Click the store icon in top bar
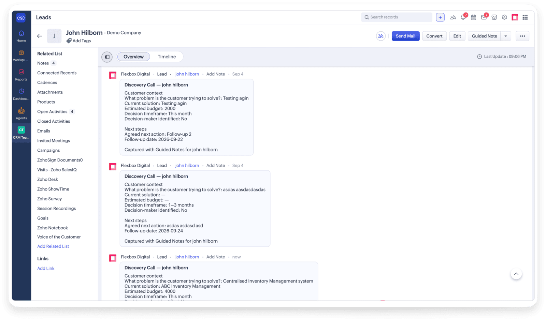The width and height of the screenshot is (546, 320). pos(494,17)
